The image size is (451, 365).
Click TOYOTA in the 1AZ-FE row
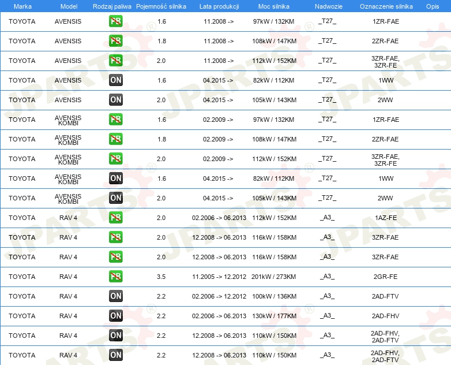(22, 218)
